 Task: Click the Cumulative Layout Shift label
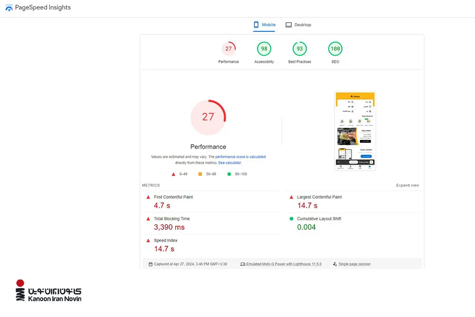[x=319, y=219]
